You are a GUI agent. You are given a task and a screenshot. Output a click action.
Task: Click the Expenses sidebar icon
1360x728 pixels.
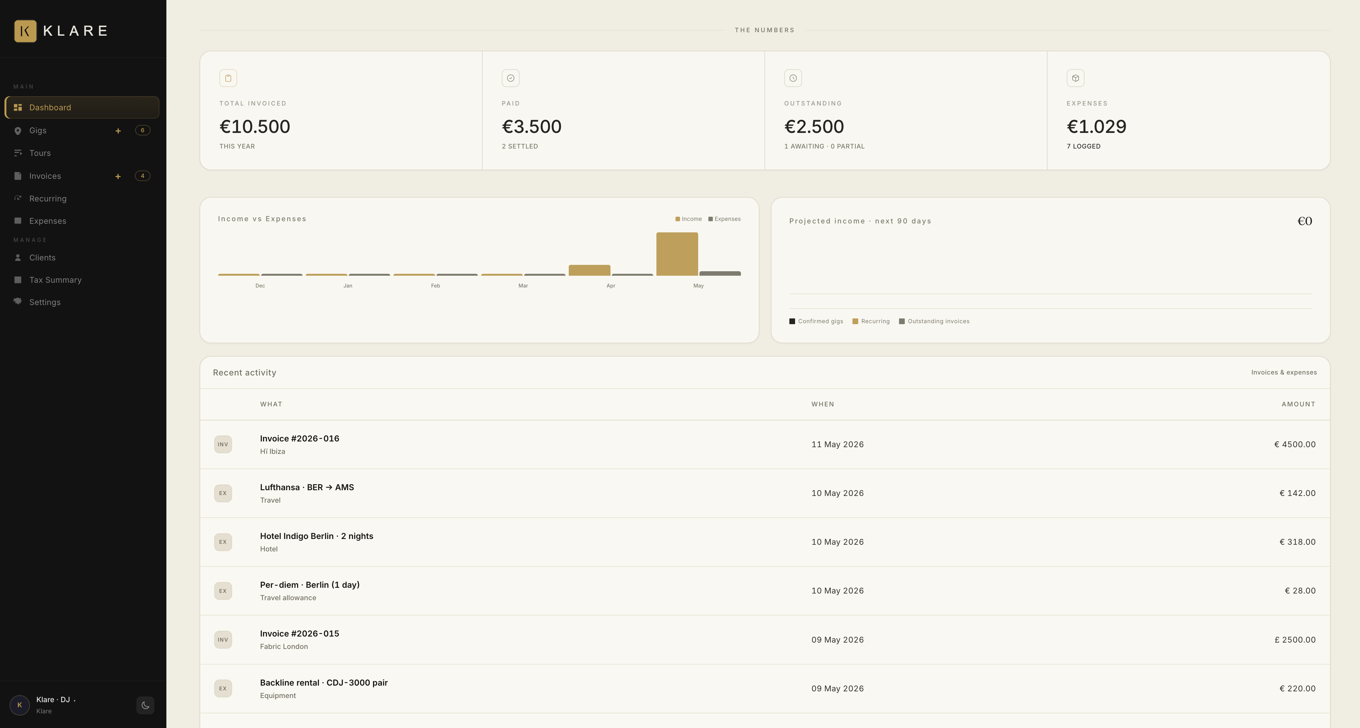click(18, 221)
